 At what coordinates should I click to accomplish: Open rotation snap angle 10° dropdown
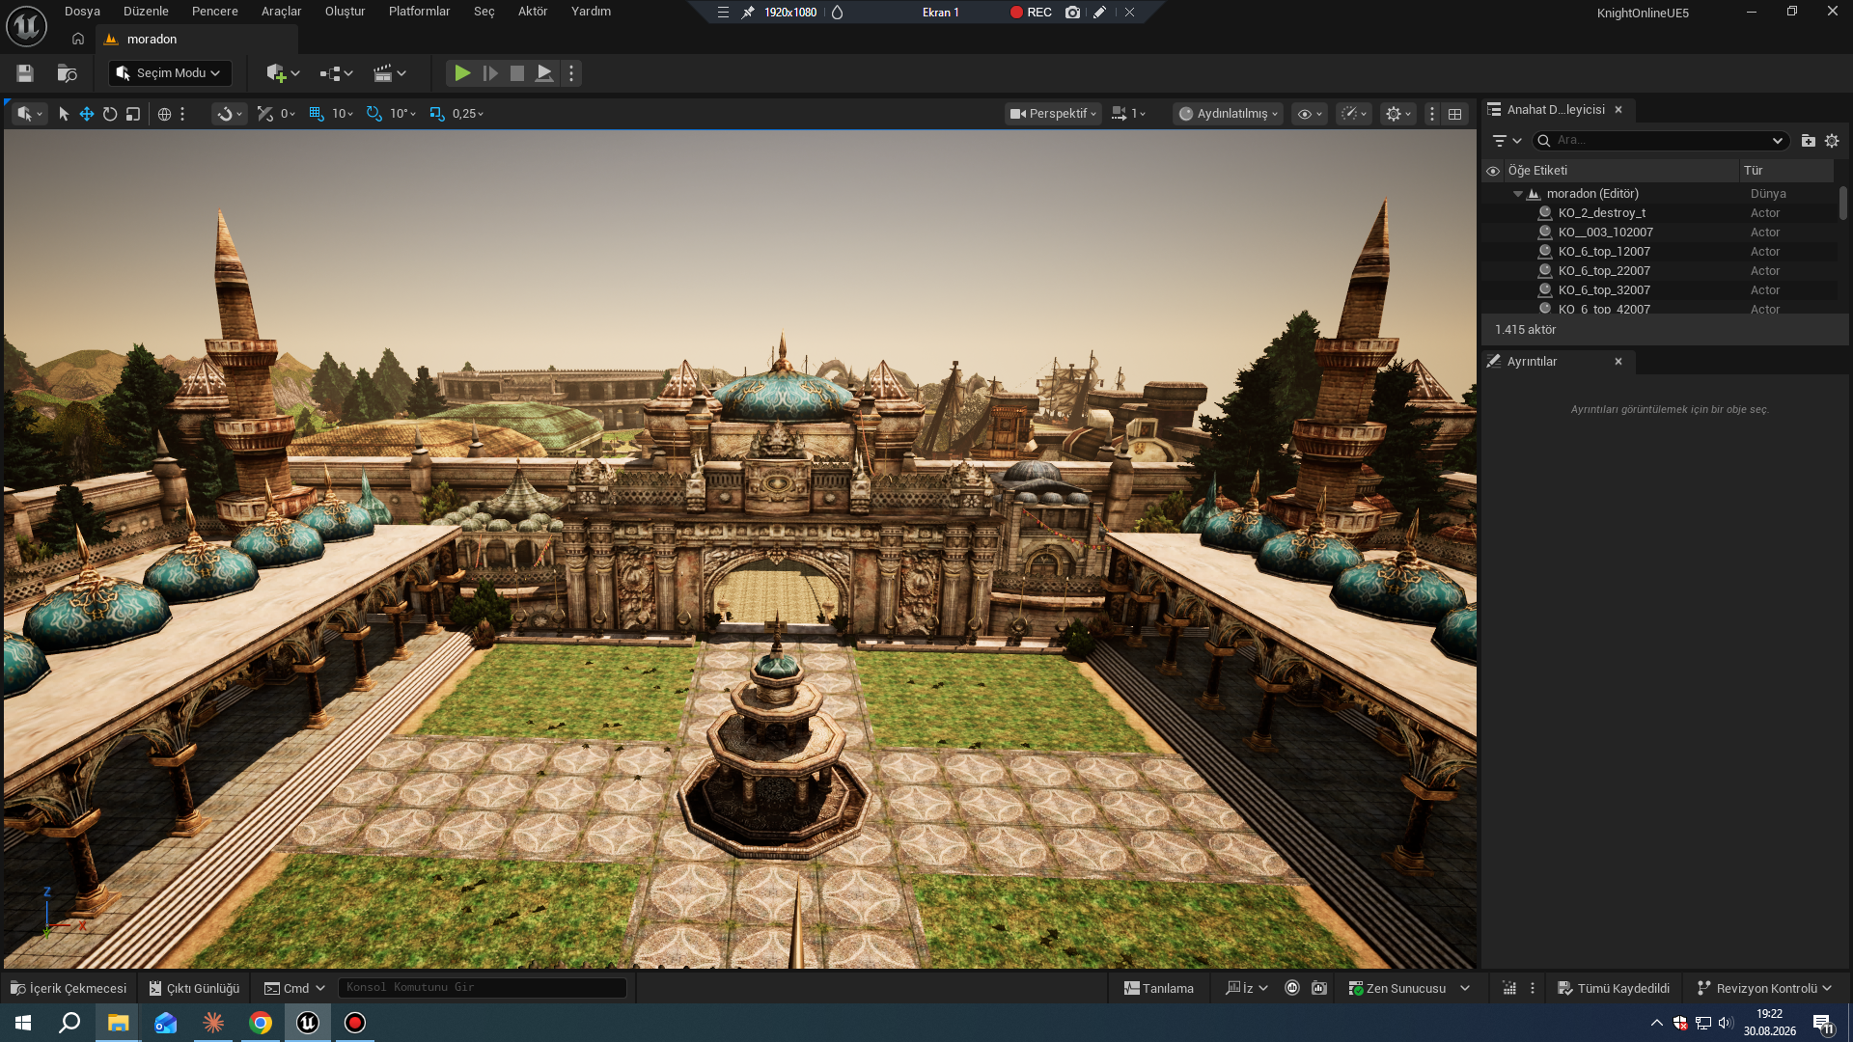(x=403, y=114)
